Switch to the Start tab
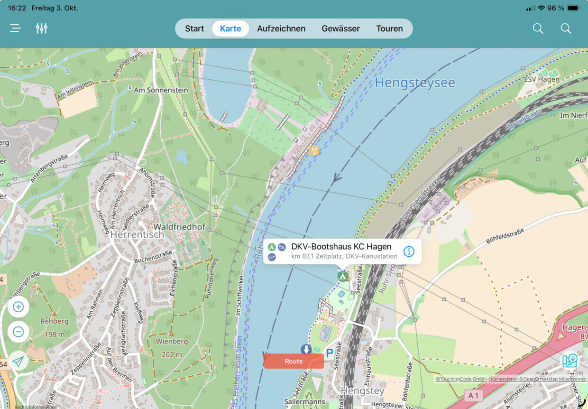This screenshot has width=588, height=409. coord(194,28)
